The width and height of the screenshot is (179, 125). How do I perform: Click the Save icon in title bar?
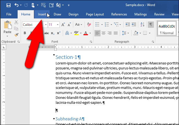tap(9, 5)
